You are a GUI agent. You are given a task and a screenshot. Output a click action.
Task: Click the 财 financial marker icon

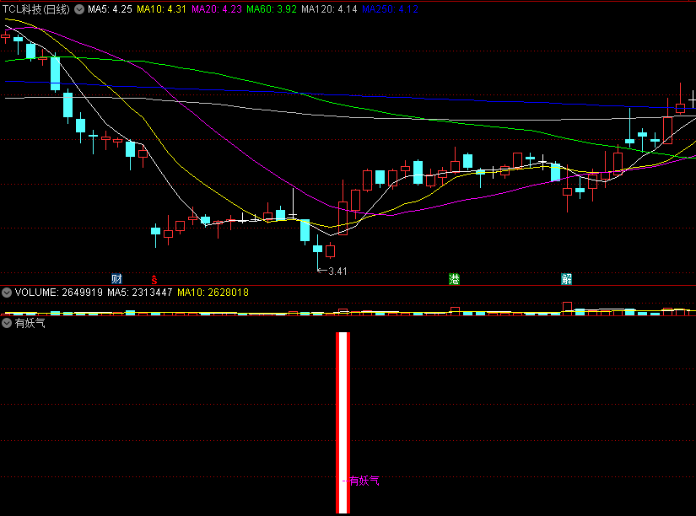point(116,278)
